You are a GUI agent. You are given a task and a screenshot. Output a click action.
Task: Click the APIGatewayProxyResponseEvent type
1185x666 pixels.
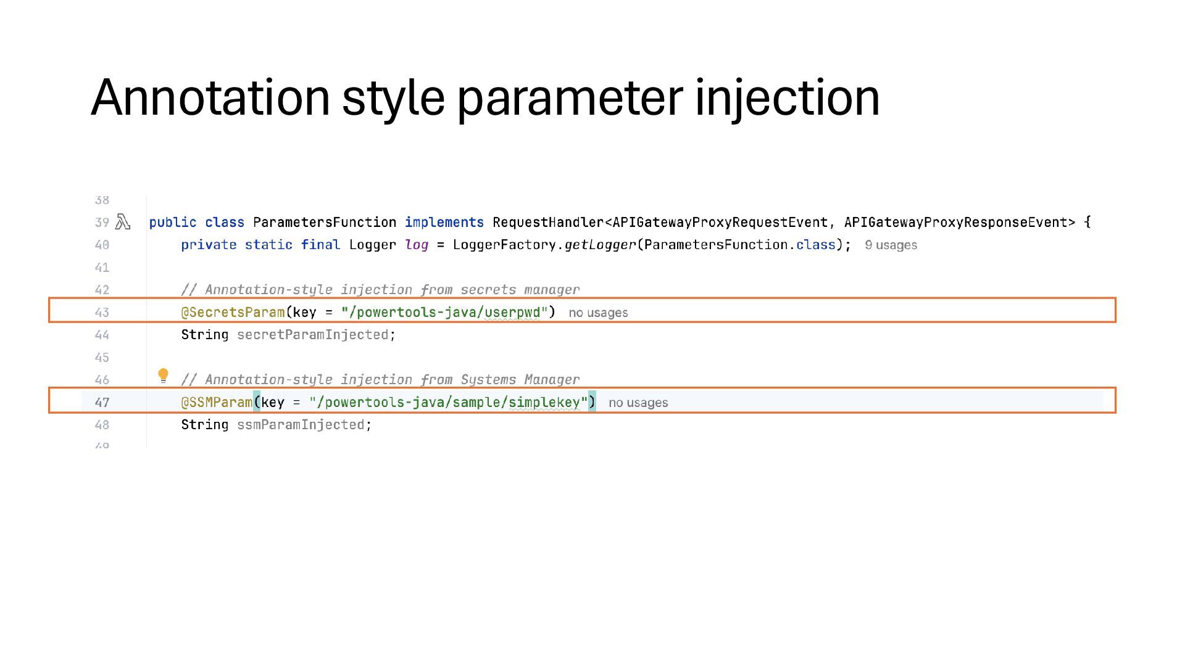click(x=959, y=222)
